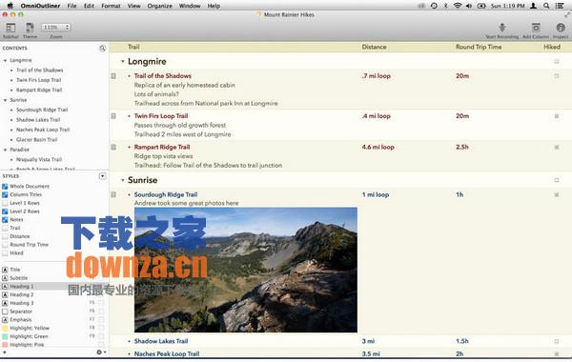Image resolution: width=572 pixels, height=362 pixels.
Task: Open the Edit menu
Action: coord(89,6)
